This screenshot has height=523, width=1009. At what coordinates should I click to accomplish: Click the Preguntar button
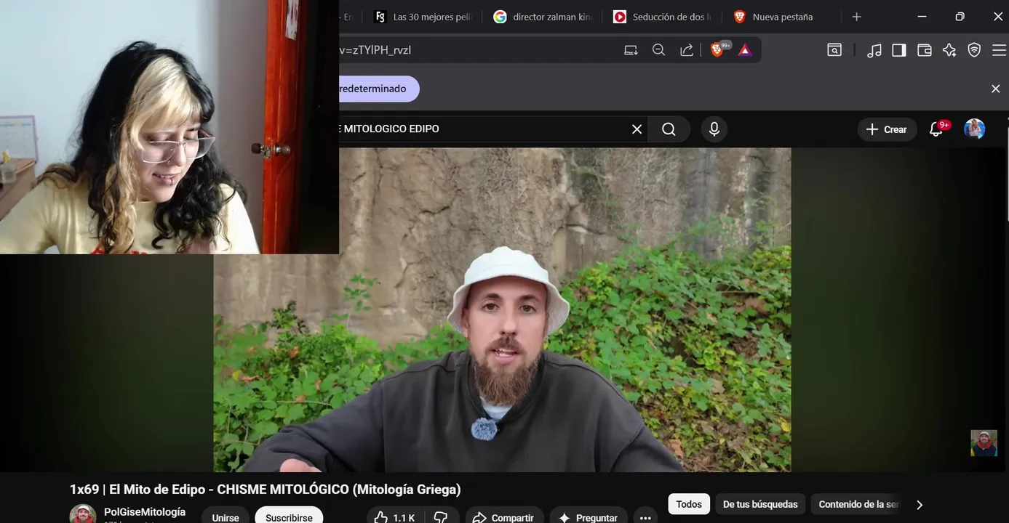588,517
